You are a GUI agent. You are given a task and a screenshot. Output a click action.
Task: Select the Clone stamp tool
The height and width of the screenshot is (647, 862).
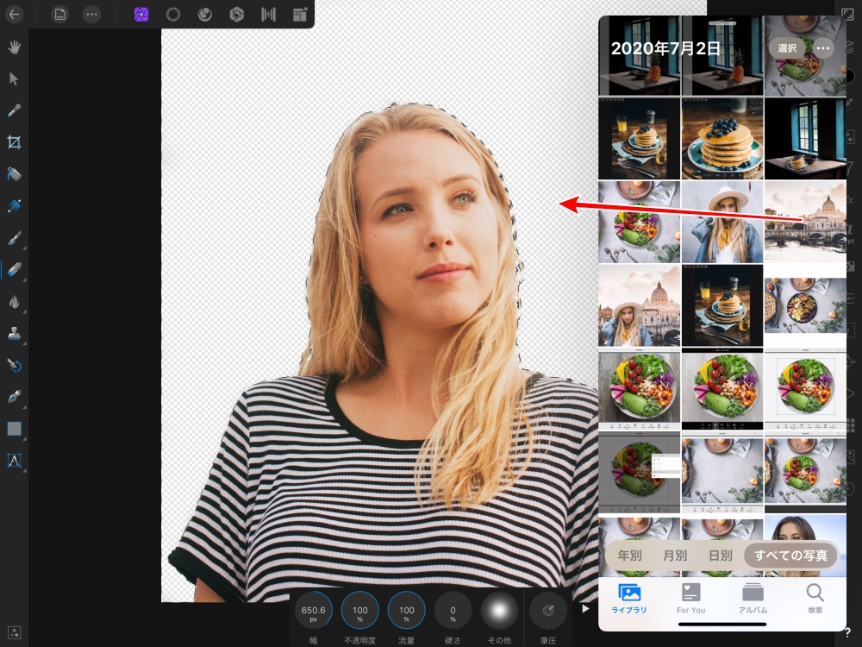(x=14, y=334)
